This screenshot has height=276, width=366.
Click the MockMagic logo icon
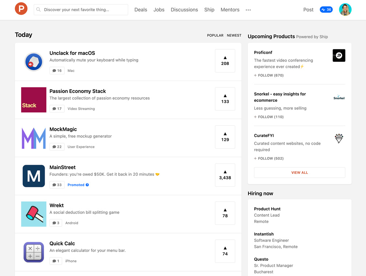[x=34, y=138]
